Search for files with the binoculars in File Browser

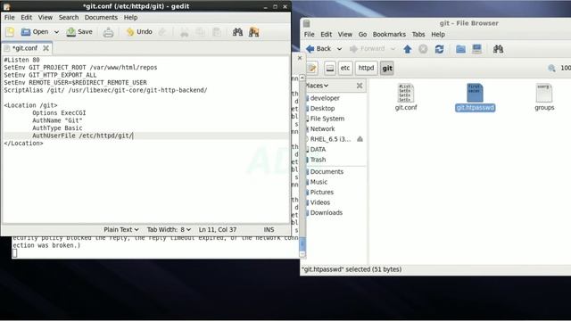[498, 49]
